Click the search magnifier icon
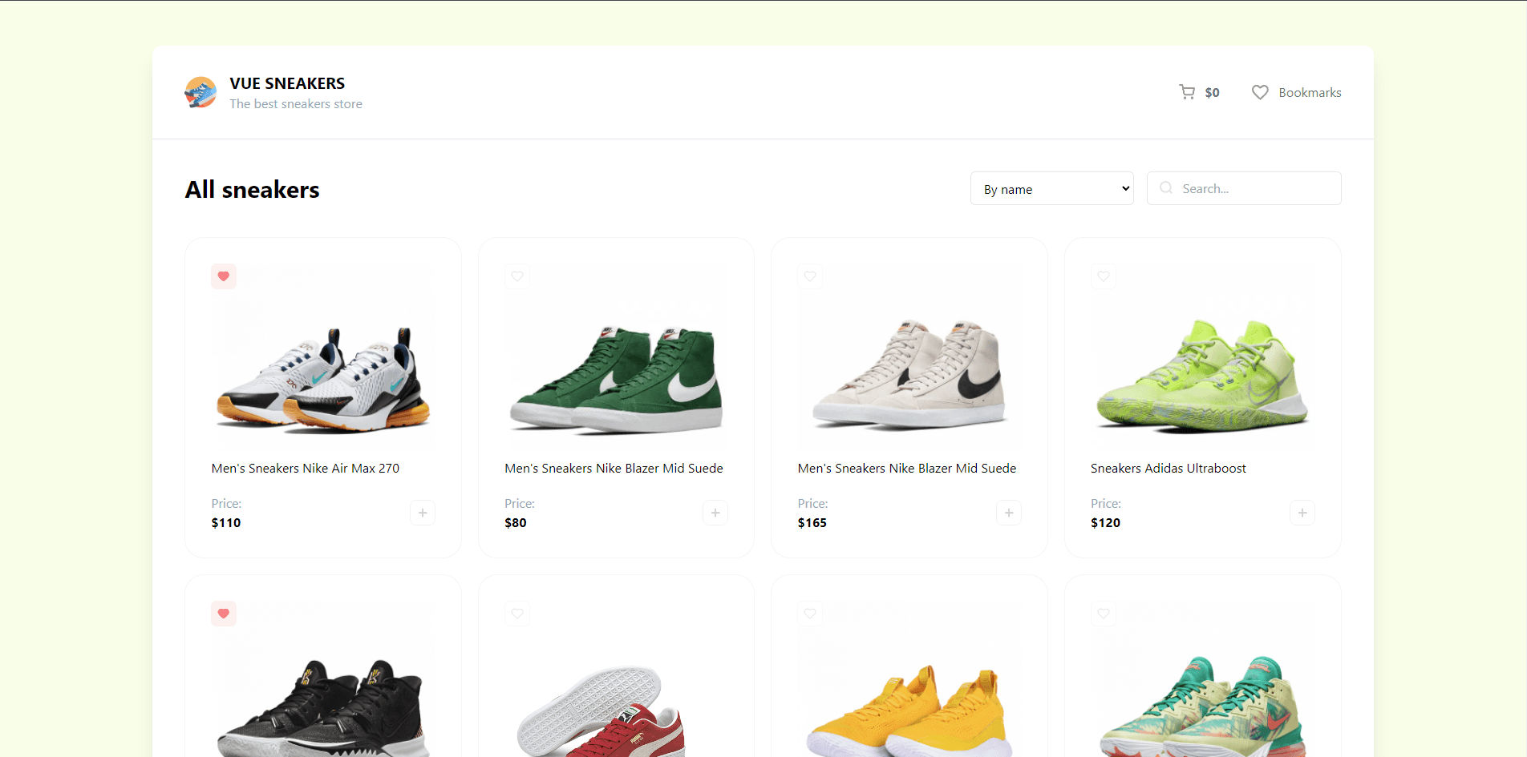The image size is (1527, 757). 1166,188
